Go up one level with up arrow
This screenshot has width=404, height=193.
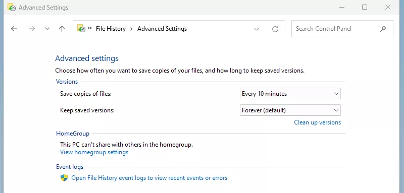pyautogui.click(x=62, y=29)
